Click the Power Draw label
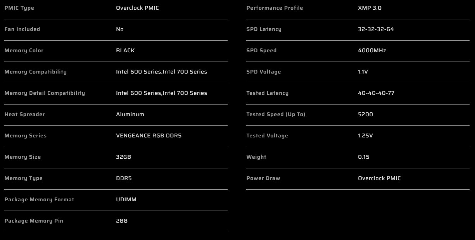 click(263, 178)
